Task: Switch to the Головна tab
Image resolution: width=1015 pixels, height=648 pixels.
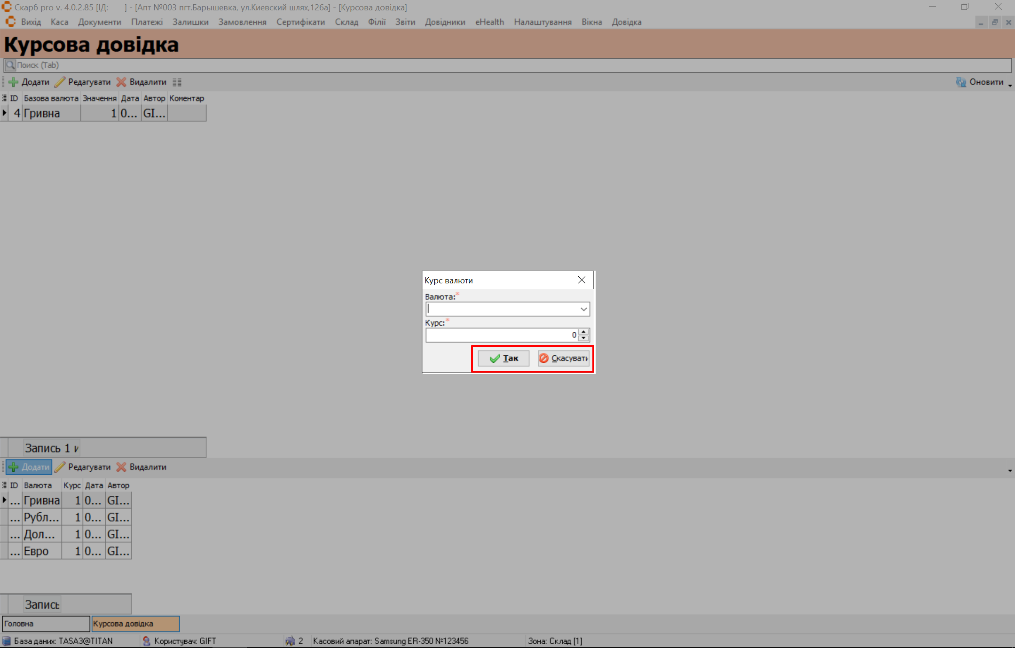Action: point(46,624)
